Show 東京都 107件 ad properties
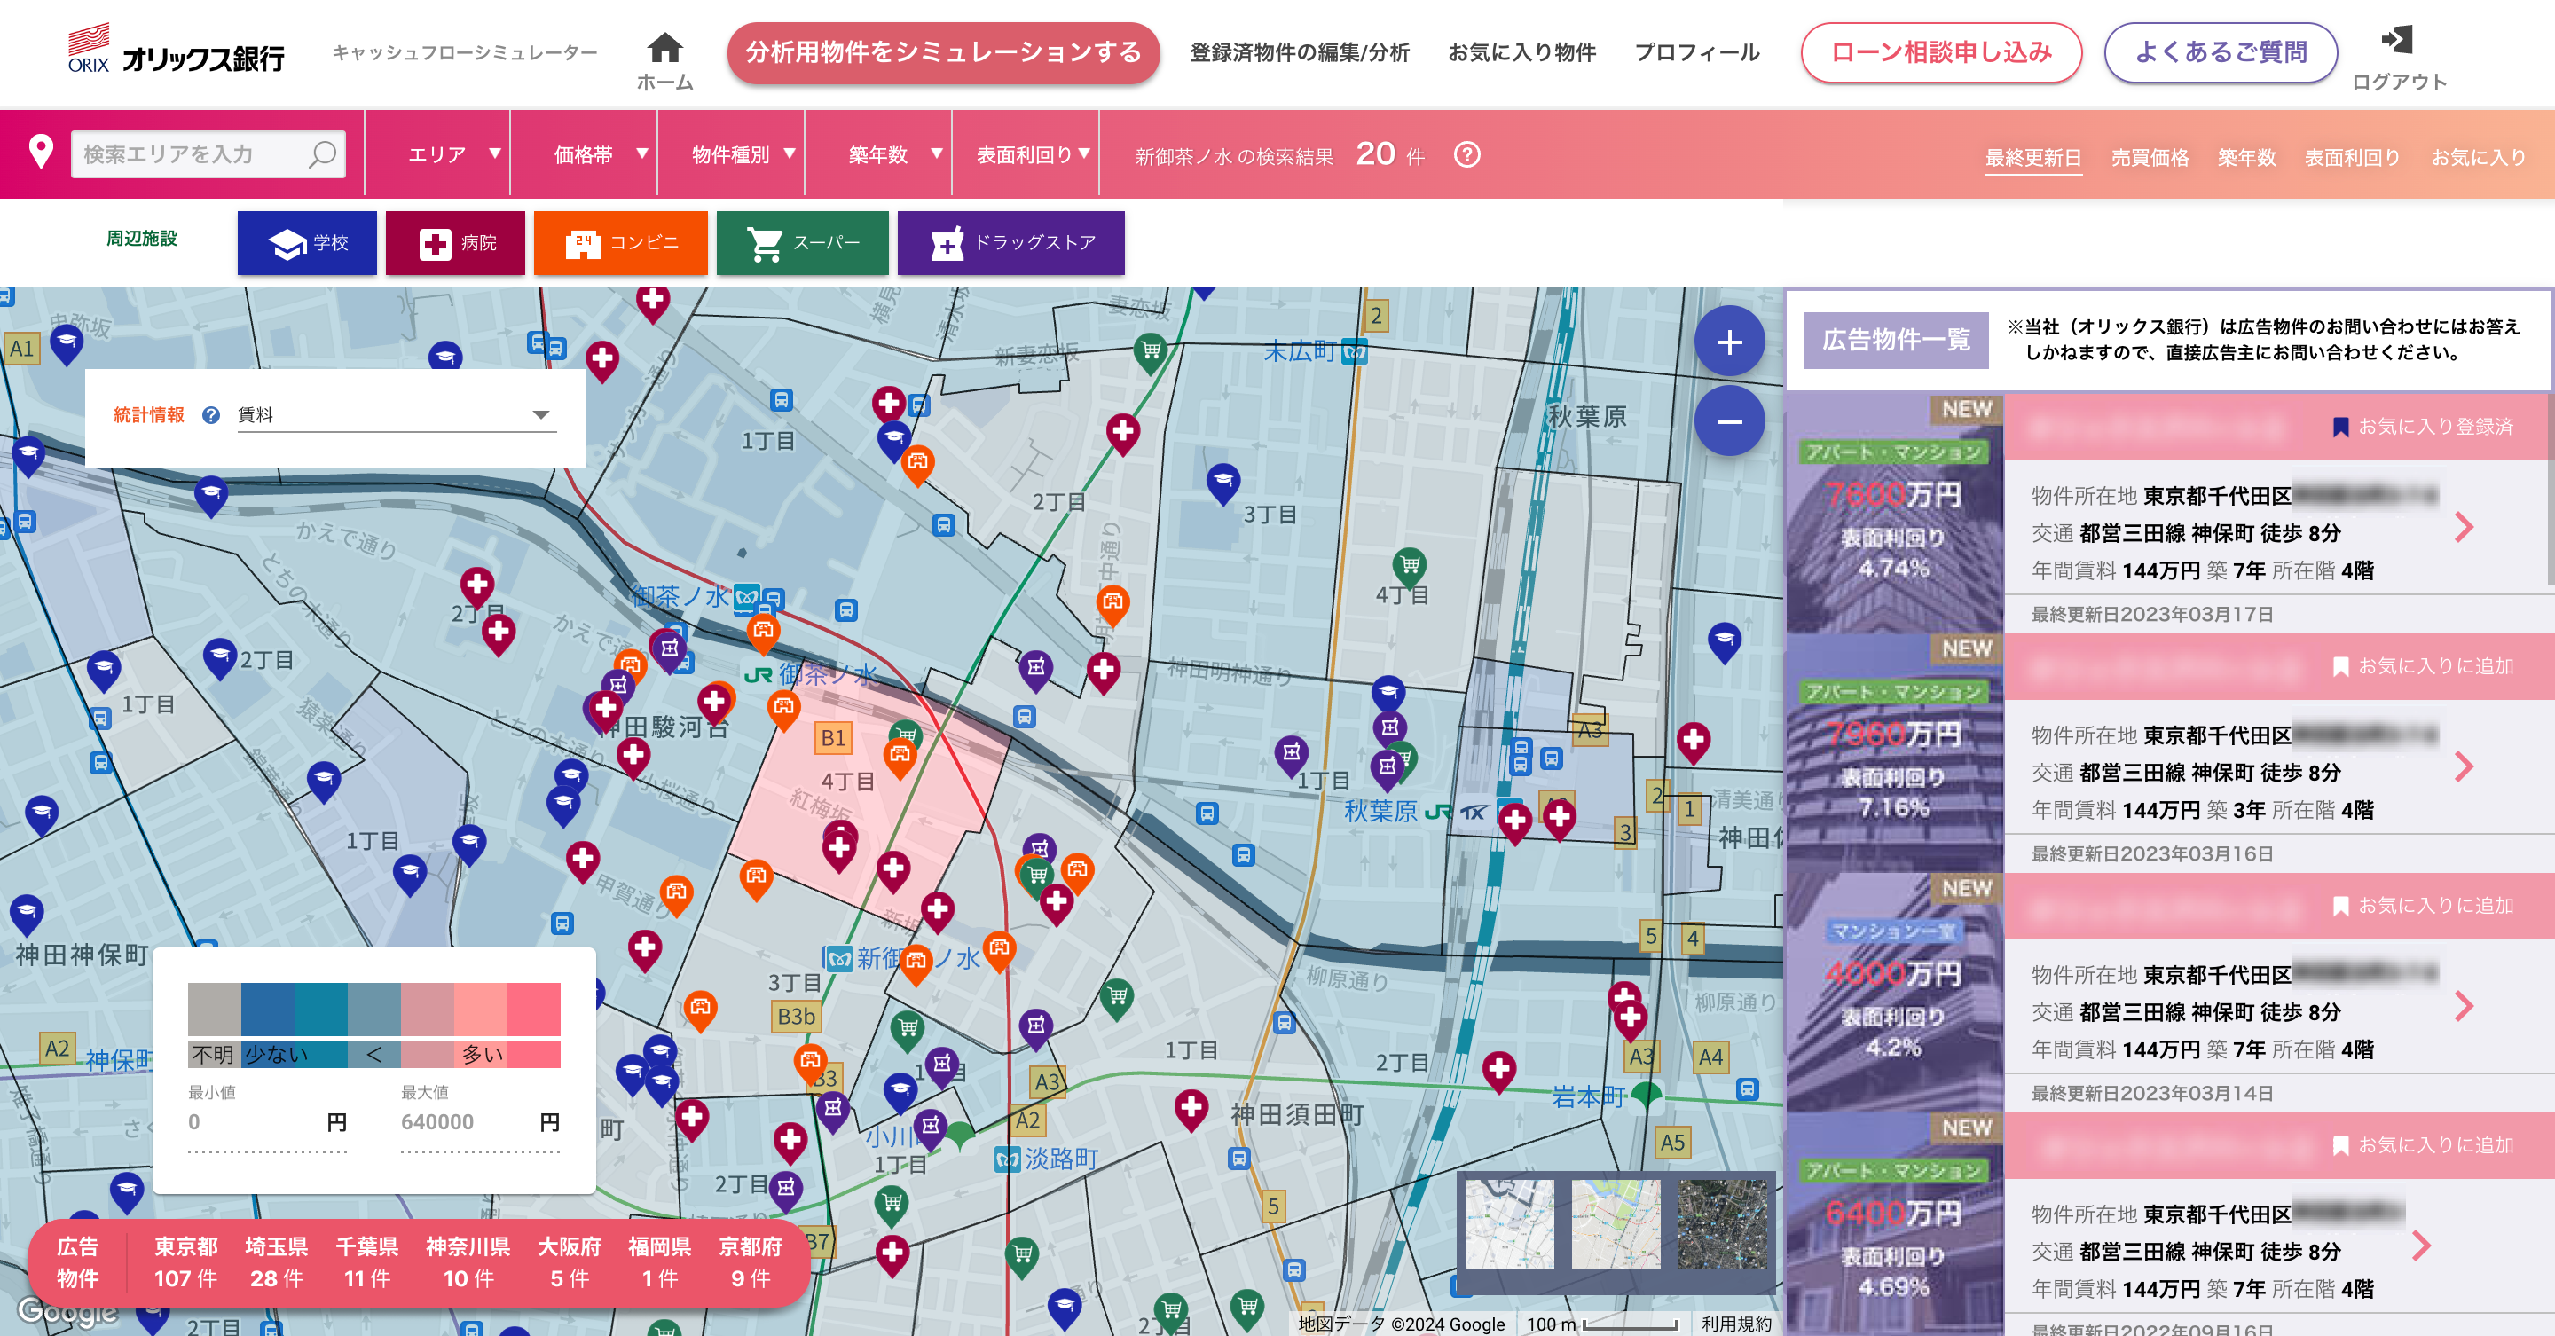The width and height of the screenshot is (2555, 1336). pyautogui.click(x=185, y=1261)
